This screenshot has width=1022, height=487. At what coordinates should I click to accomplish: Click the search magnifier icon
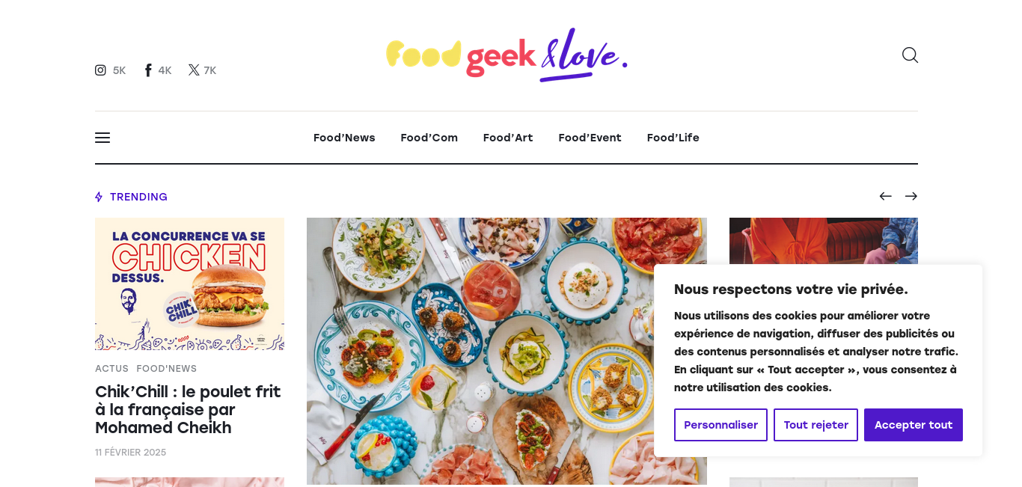(x=910, y=55)
